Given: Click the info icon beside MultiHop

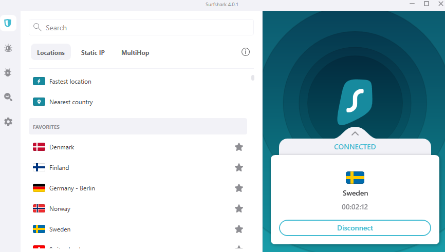Looking at the screenshot, I should (x=246, y=52).
